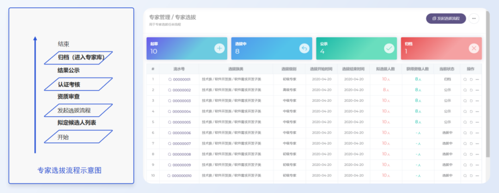Click the view magnifier icon in row 00000003 操作 column
This screenshot has height=193, width=499.
(465, 100)
